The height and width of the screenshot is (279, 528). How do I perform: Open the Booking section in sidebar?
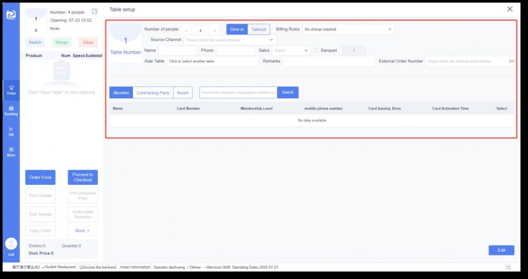click(11, 110)
